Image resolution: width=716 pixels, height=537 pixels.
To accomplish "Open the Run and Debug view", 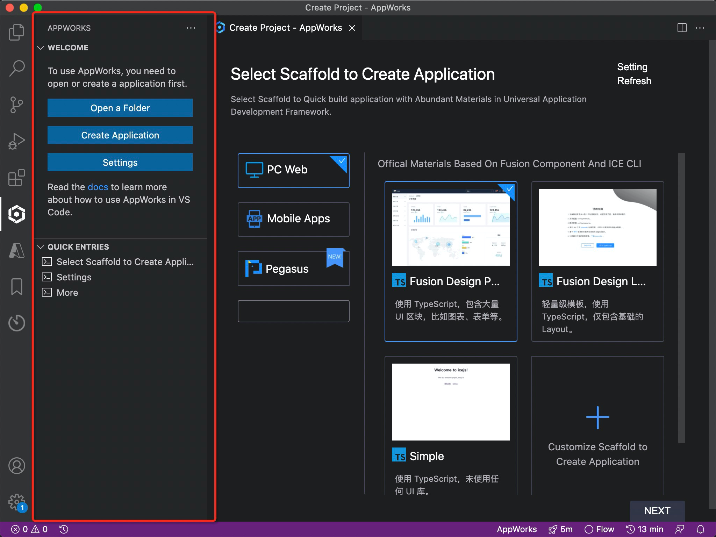I will coord(16,141).
